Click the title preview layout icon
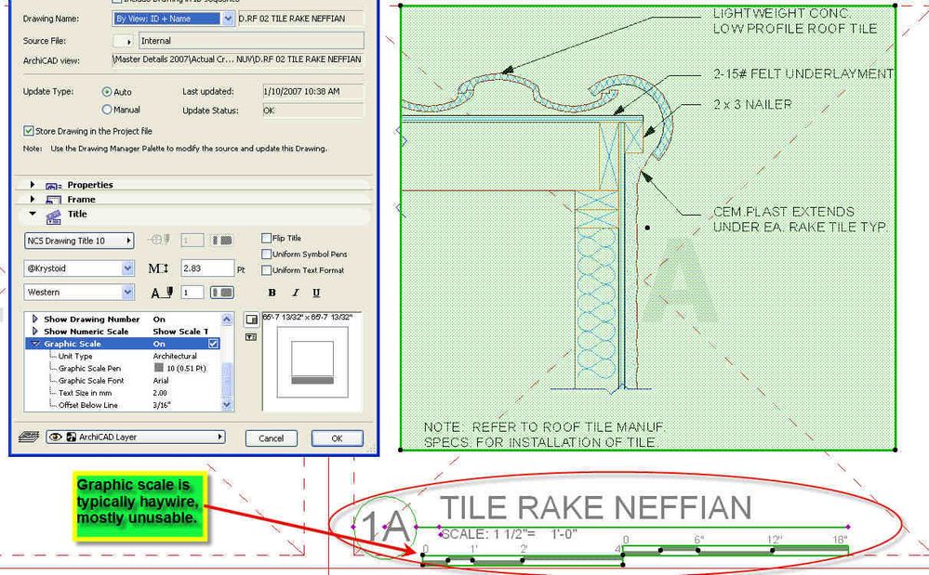Viewport: 929px width, 575px height. 251,320
